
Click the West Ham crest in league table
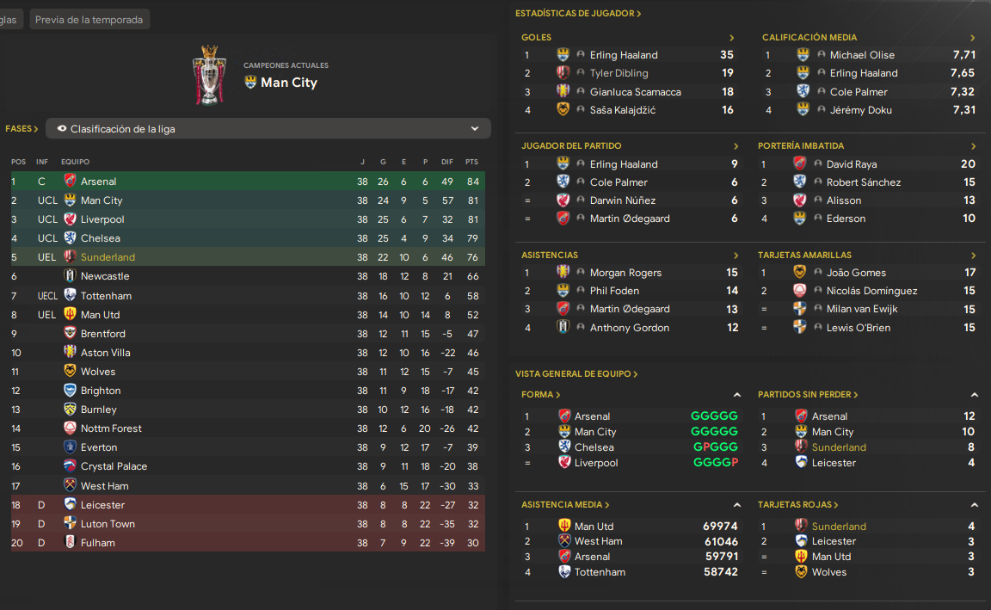tap(71, 485)
